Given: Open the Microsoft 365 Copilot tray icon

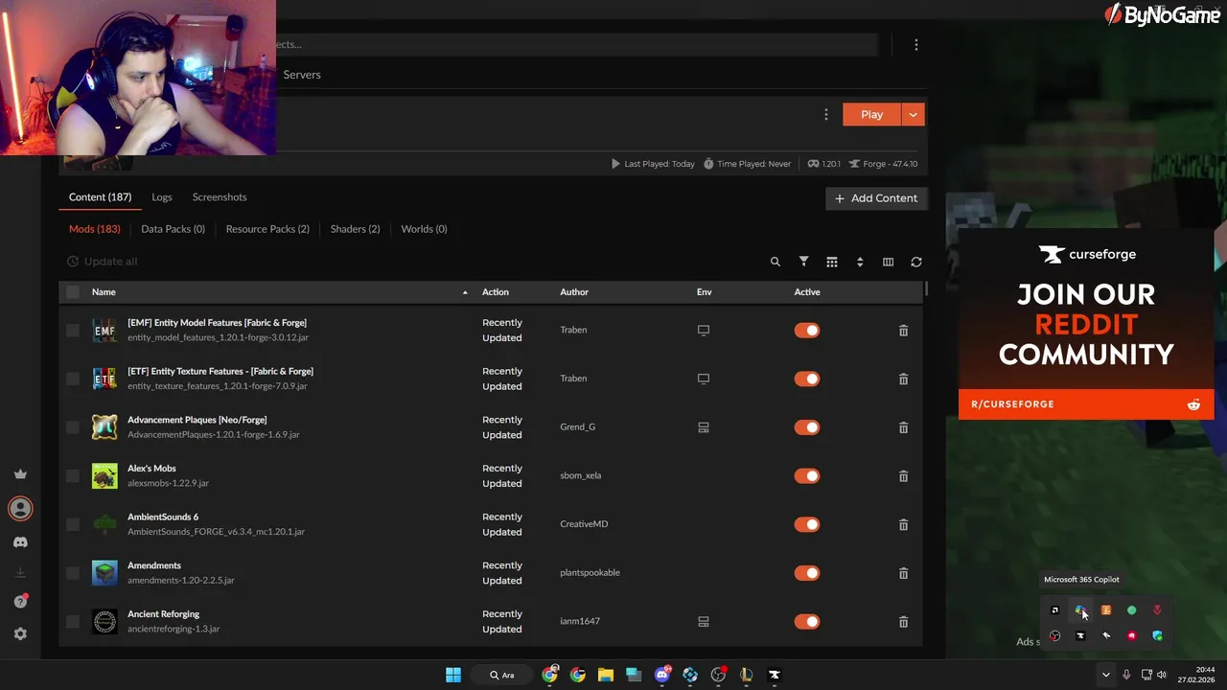Looking at the screenshot, I should (x=1080, y=610).
